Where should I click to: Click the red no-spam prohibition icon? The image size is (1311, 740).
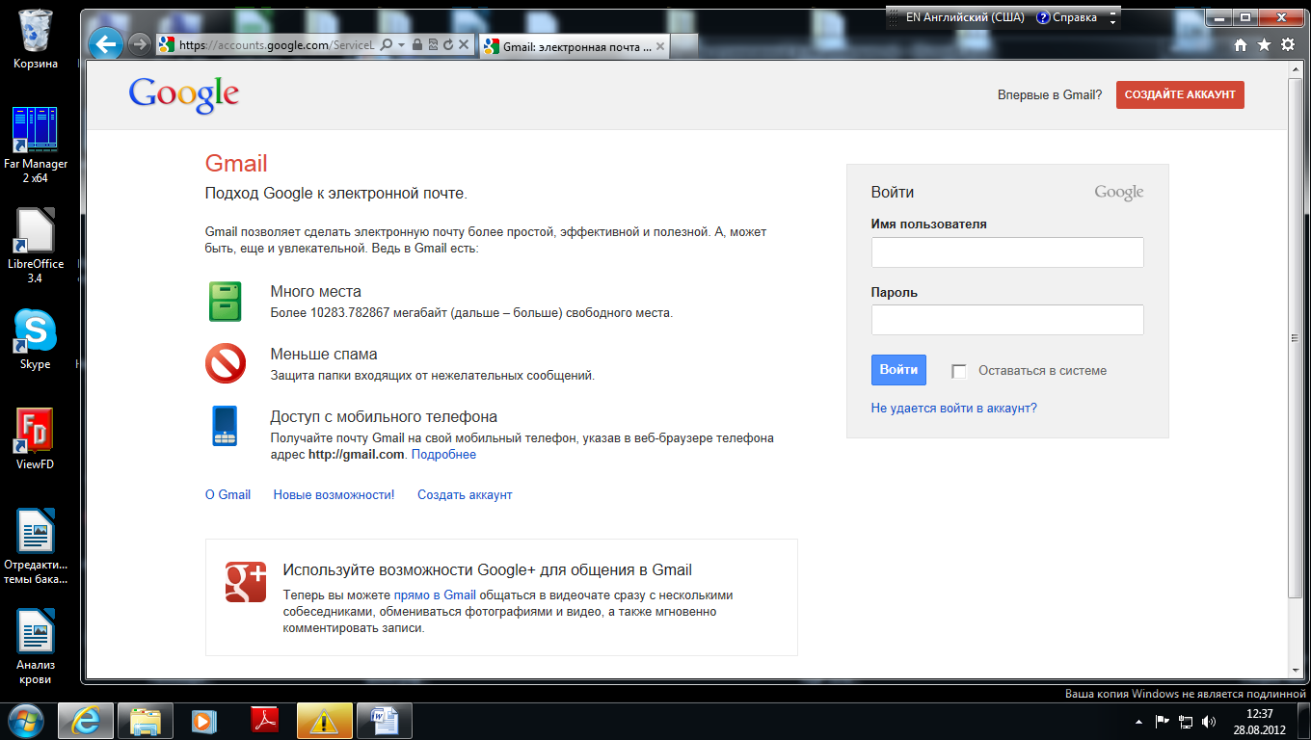click(x=226, y=364)
